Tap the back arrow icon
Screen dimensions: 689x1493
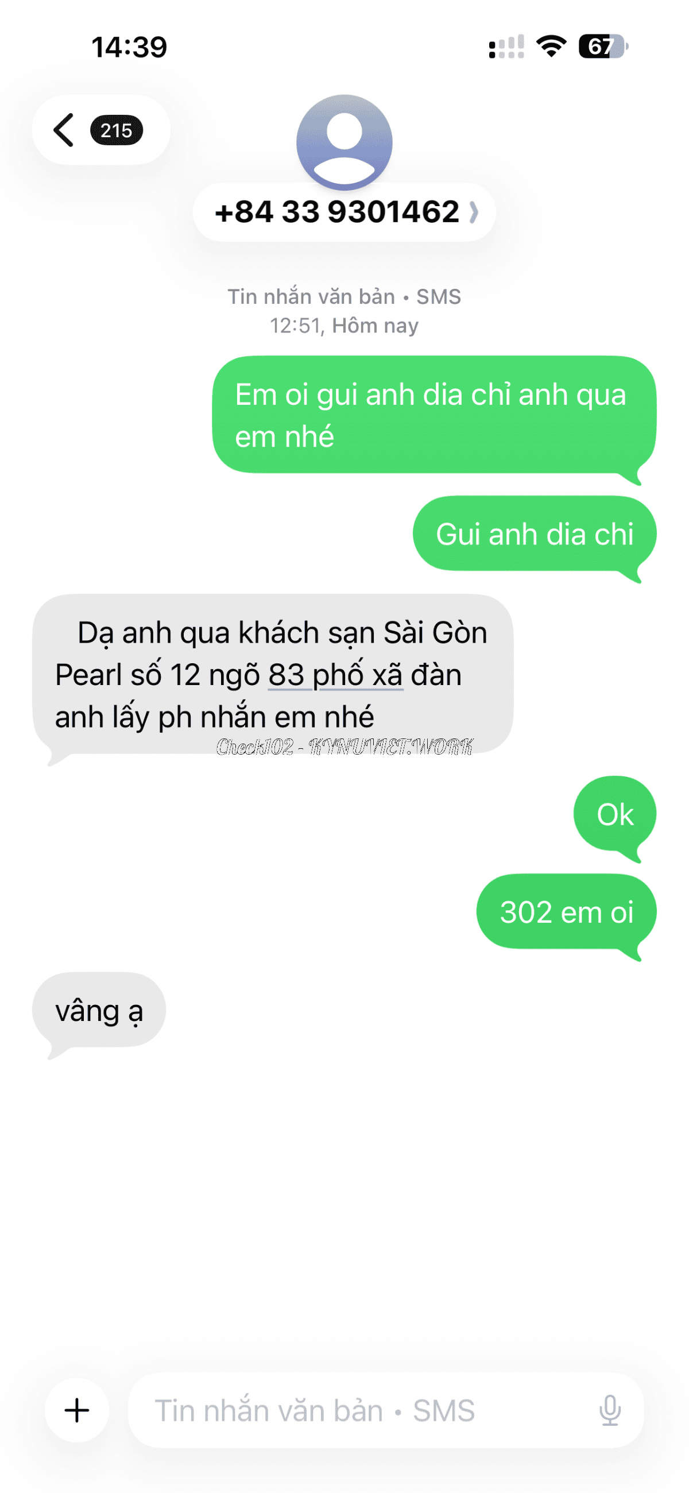[x=64, y=130]
